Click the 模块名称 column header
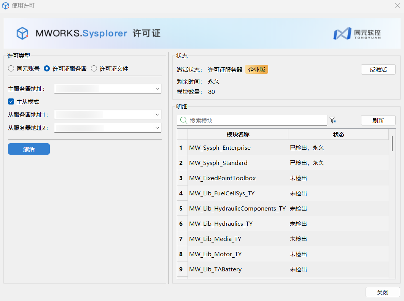Viewport: 404px width, 301px height. pyautogui.click(x=238, y=135)
